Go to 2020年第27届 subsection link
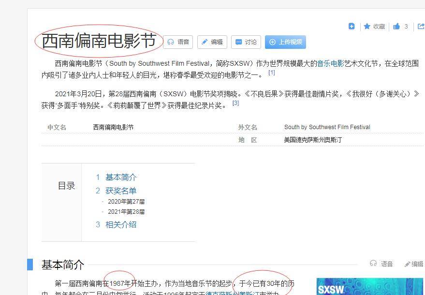Viewport: 425px width, 295px height. 126,202
